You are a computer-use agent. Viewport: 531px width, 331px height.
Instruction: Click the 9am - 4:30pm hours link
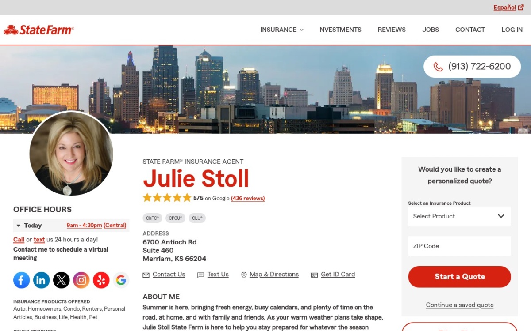[x=85, y=226]
